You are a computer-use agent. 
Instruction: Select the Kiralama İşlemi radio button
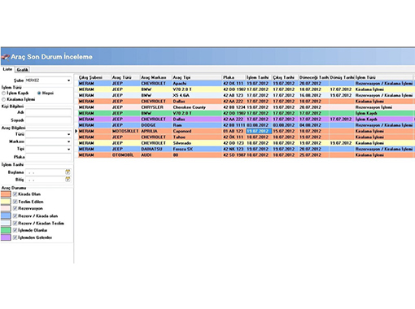click(x=3, y=99)
